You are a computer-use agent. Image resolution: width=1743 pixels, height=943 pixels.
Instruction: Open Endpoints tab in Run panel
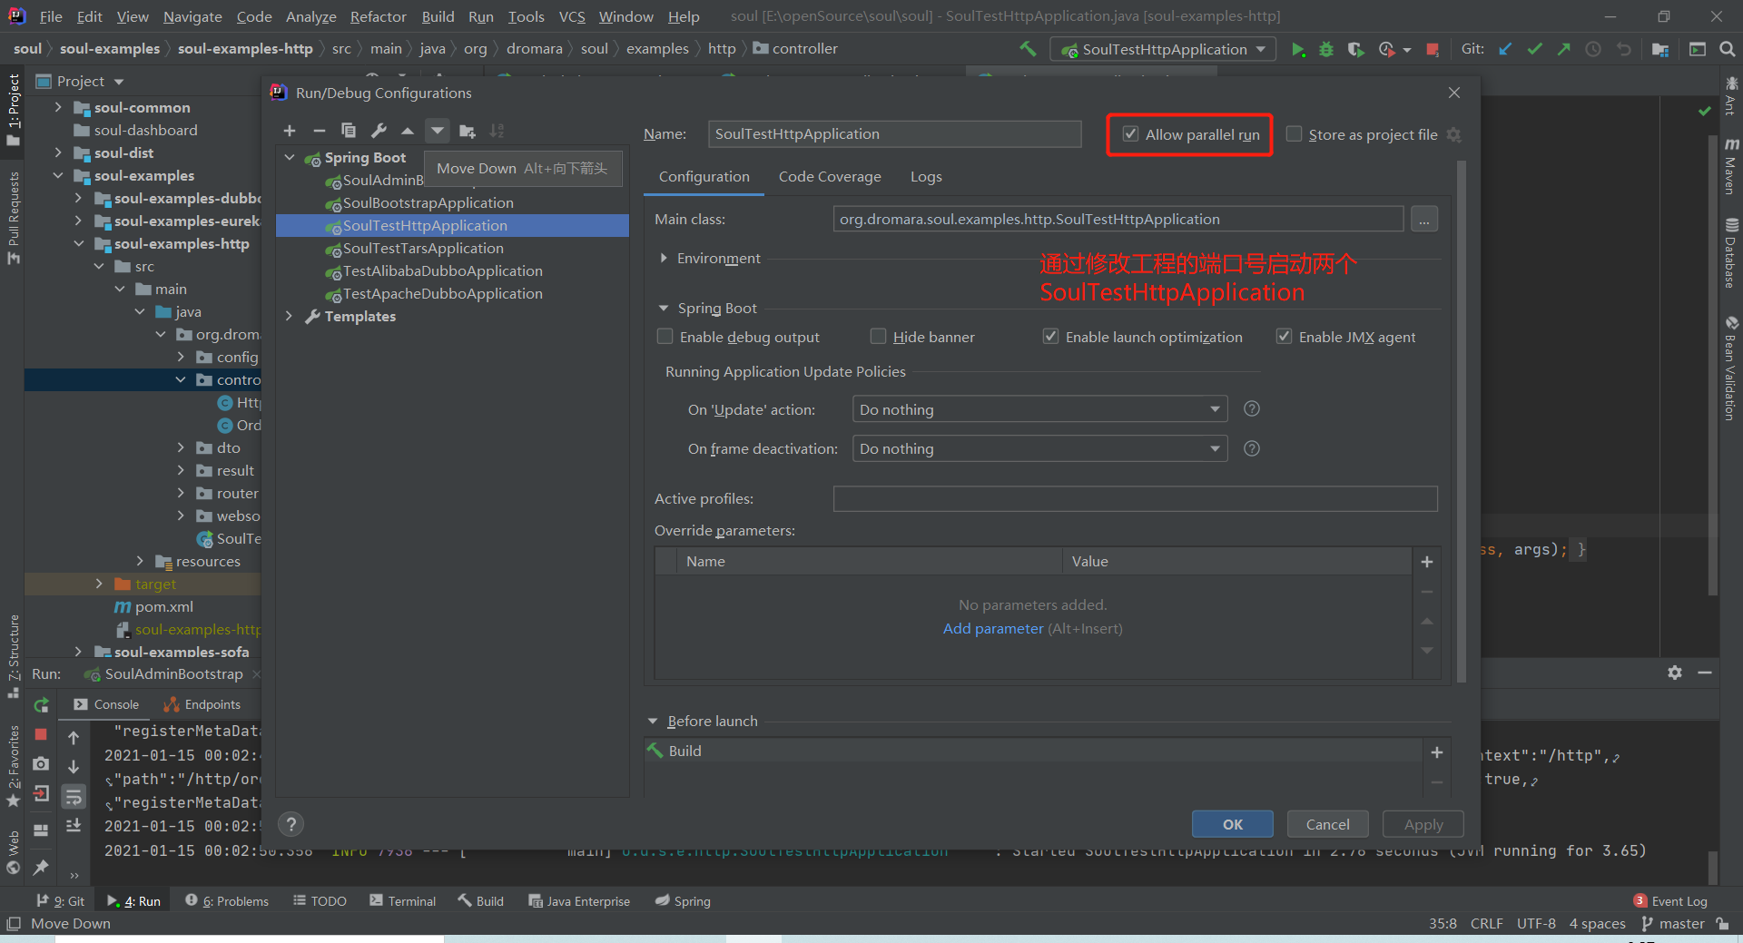tap(202, 704)
